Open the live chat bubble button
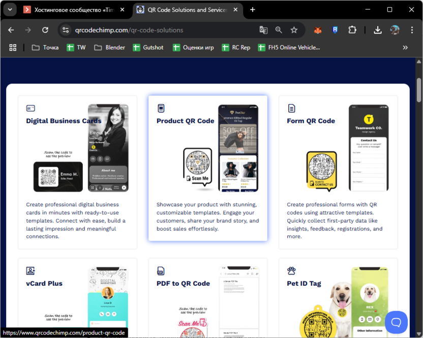The height and width of the screenshot is (338, 423). pos(396,322)
